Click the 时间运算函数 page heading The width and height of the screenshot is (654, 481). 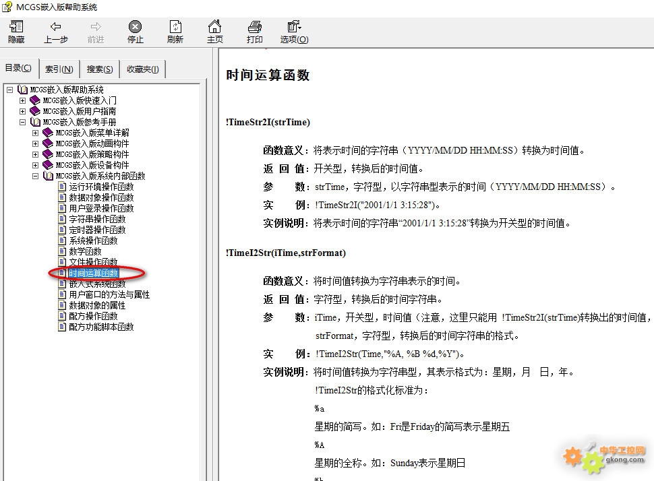(x=268, y=75)
